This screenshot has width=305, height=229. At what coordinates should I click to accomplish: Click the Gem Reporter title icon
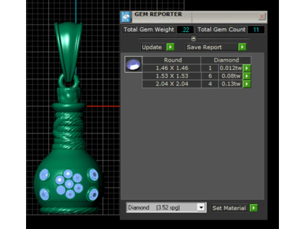click(x=126, y=17)
